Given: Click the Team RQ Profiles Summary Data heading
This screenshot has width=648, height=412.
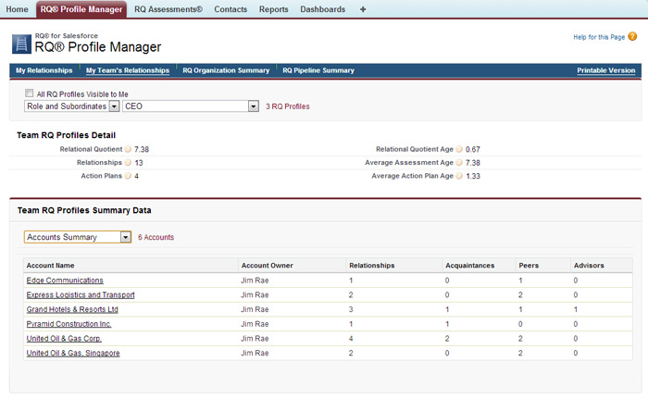Looking at the screenshot, I should 84,210.
